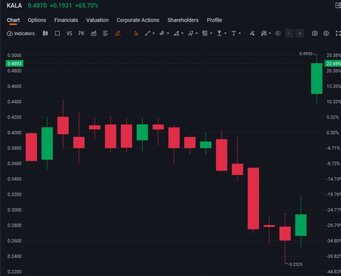Expand the shape tool dropdown arrow
The height and width of the screenshot is (276, 341).
point(182,33)
